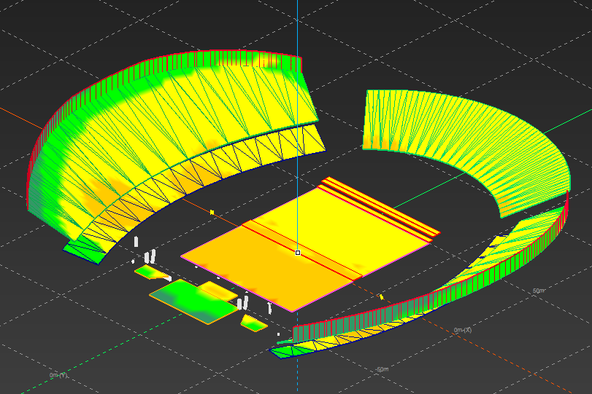Select the small yellow marker right of field
This screenshot has width=592, height=394.
pyautogui.click(x=382, y=297)
